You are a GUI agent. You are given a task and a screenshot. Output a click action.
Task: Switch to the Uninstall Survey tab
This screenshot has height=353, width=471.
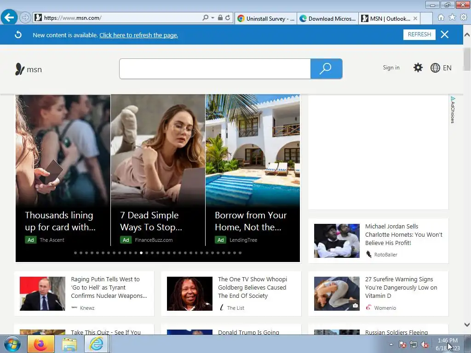point(266,18)
